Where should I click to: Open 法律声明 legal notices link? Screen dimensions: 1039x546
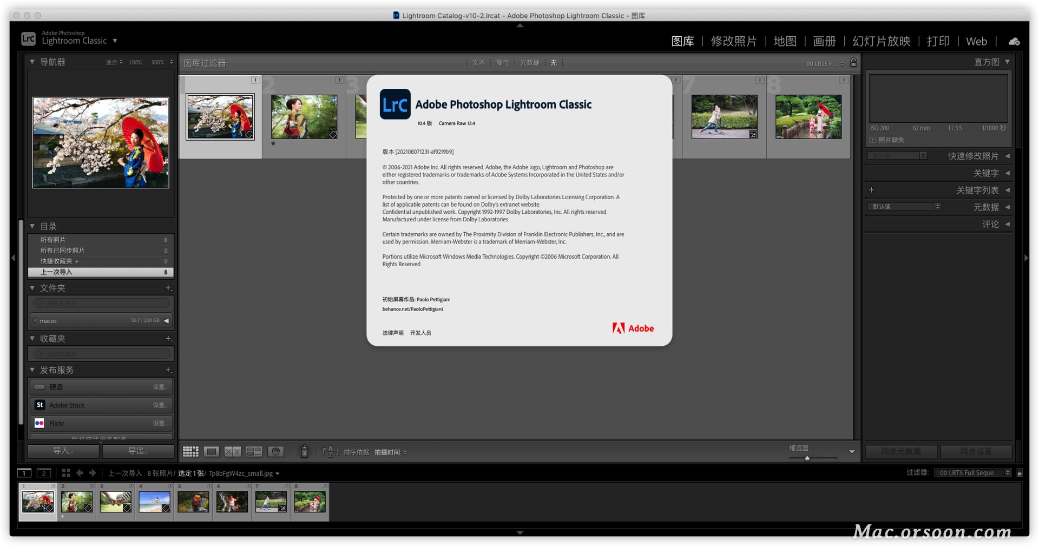pyautogui.click(x=393, y=333)
